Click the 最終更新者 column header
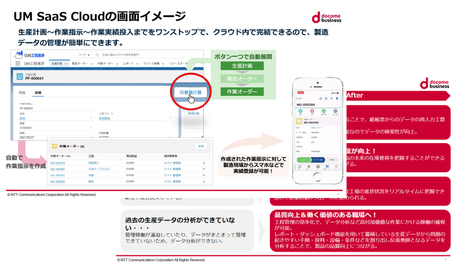This screenshot has width=458, height=267. pyautogui.click(x=170, y=156)
